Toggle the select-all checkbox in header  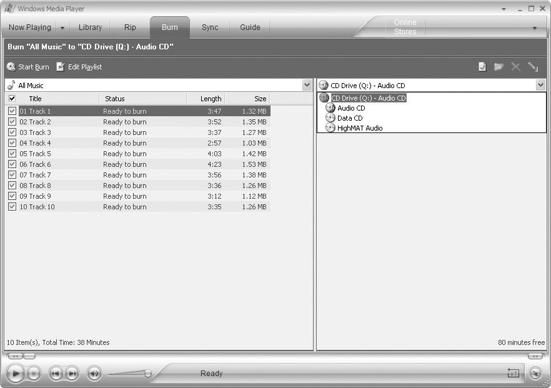[12, 99]
